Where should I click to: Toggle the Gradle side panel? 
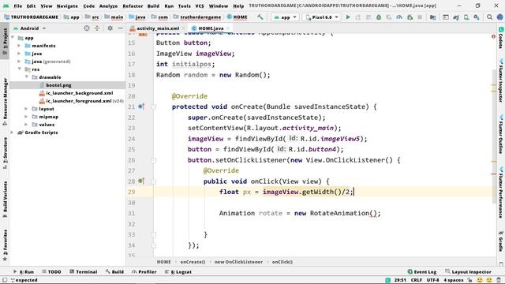pos(501,241)
